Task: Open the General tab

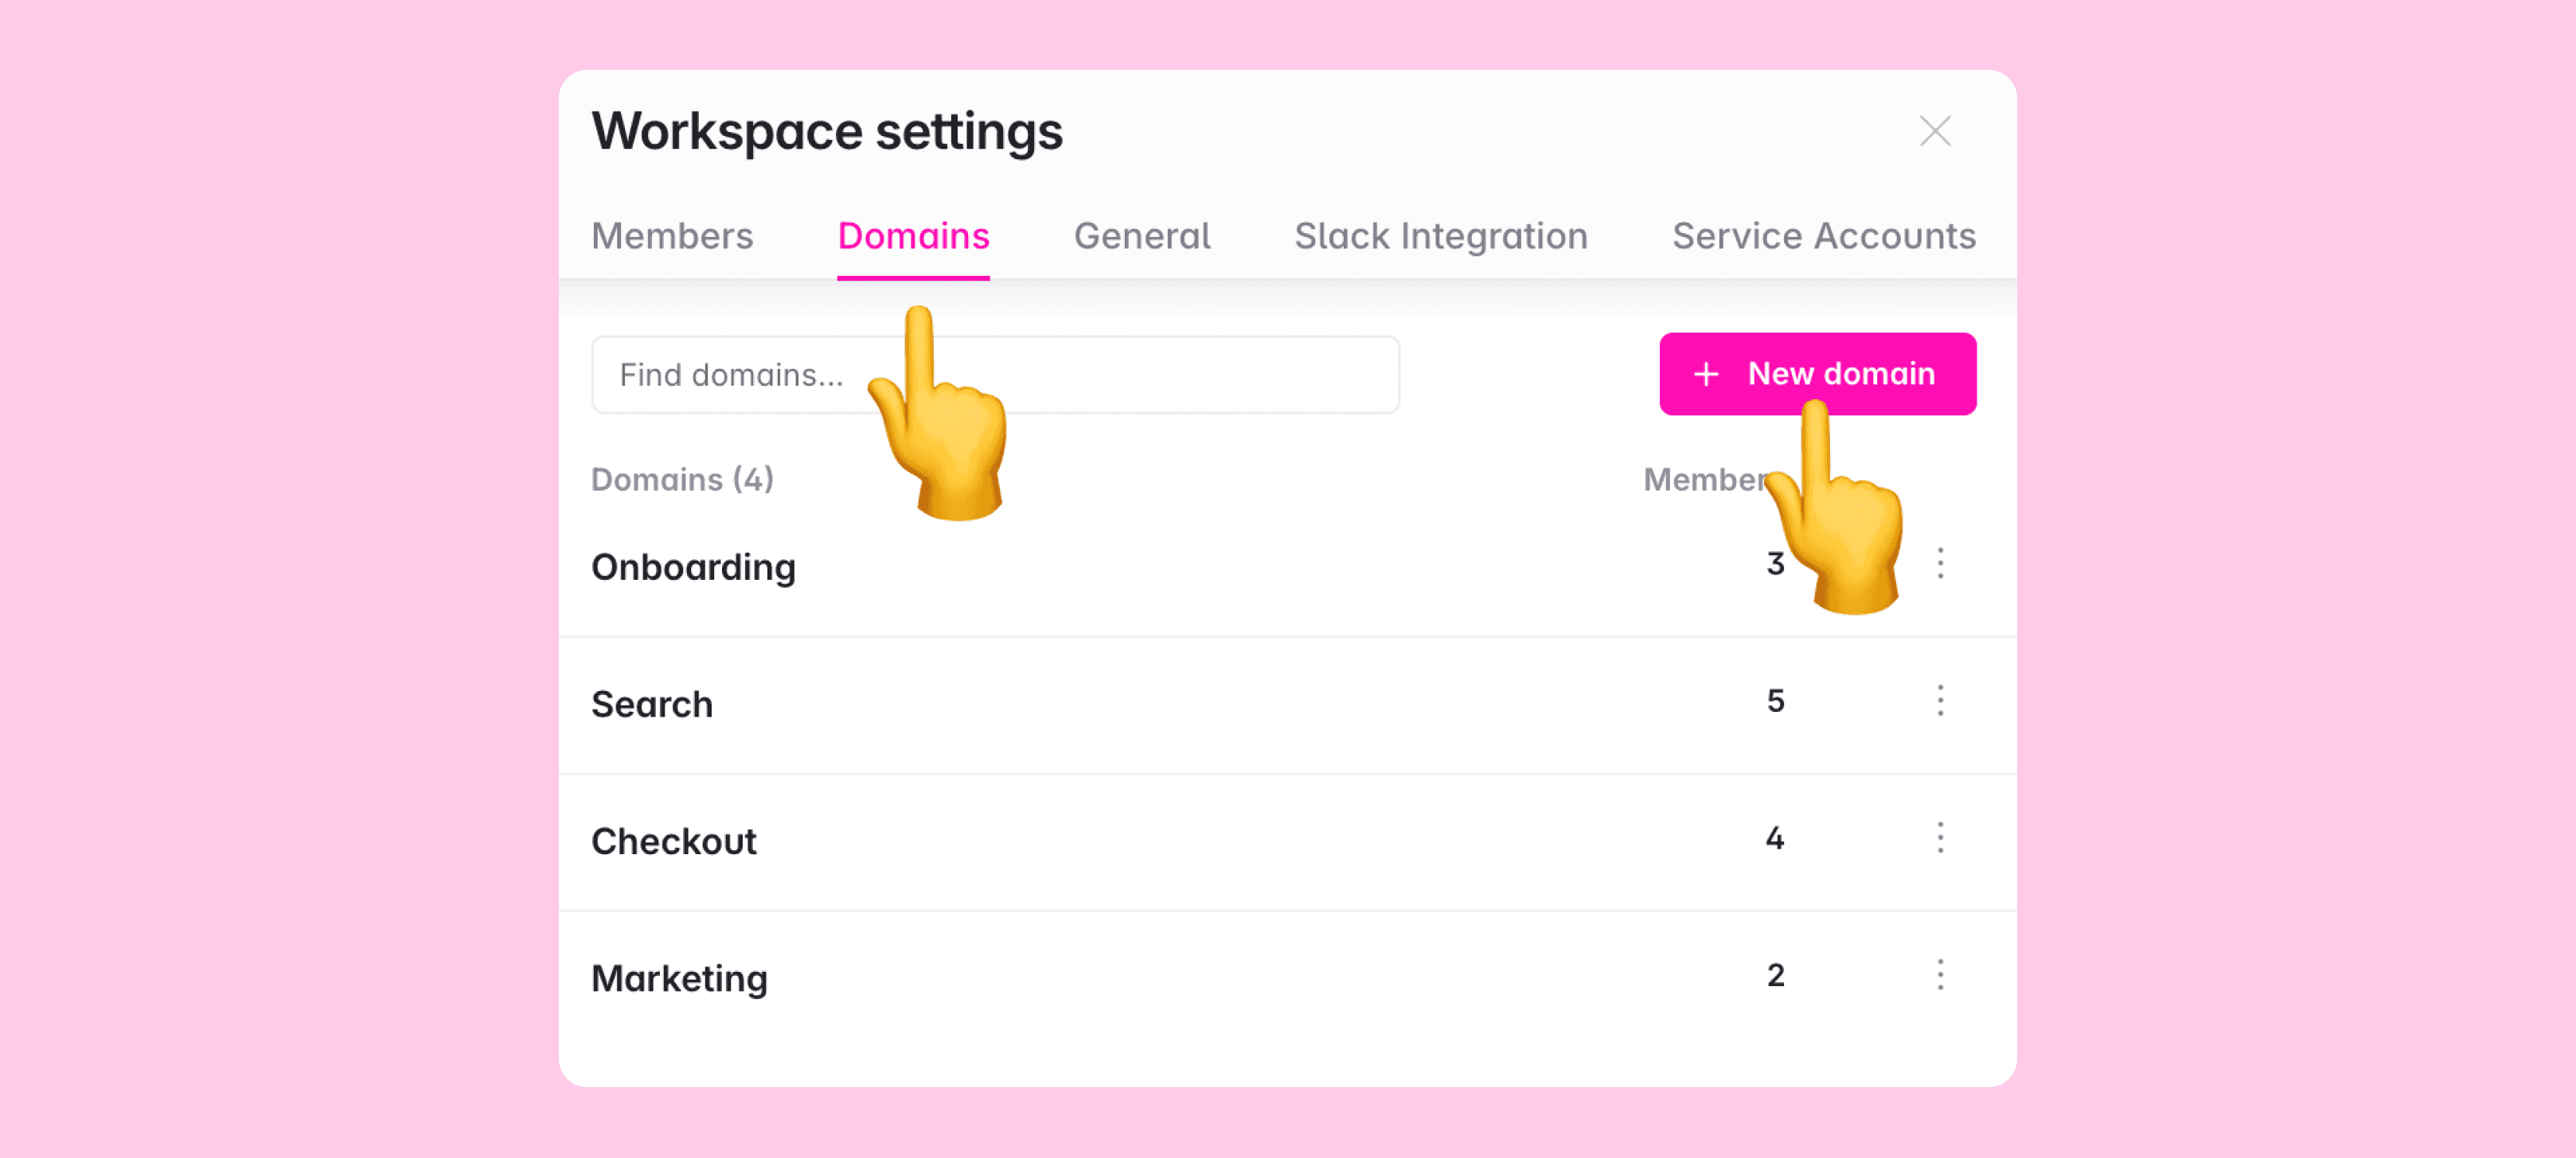Action: point(1142,235)
